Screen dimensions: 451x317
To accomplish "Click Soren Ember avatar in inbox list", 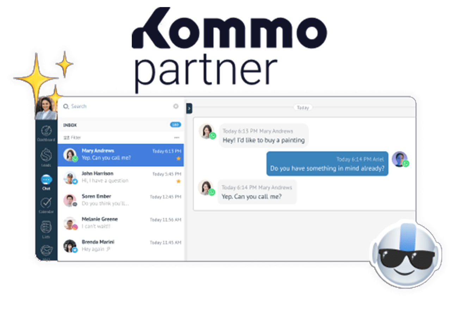I will point(70,200).
